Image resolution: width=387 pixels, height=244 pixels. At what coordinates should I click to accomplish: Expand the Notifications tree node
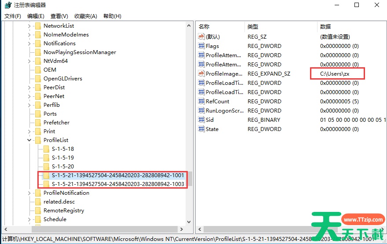tap(29, 44)
